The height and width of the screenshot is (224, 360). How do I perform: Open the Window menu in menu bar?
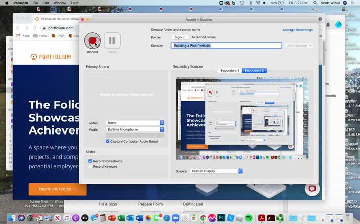click(60, 3)
